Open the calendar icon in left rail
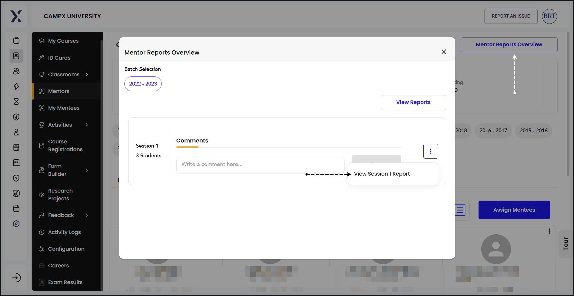 point(16,209)
